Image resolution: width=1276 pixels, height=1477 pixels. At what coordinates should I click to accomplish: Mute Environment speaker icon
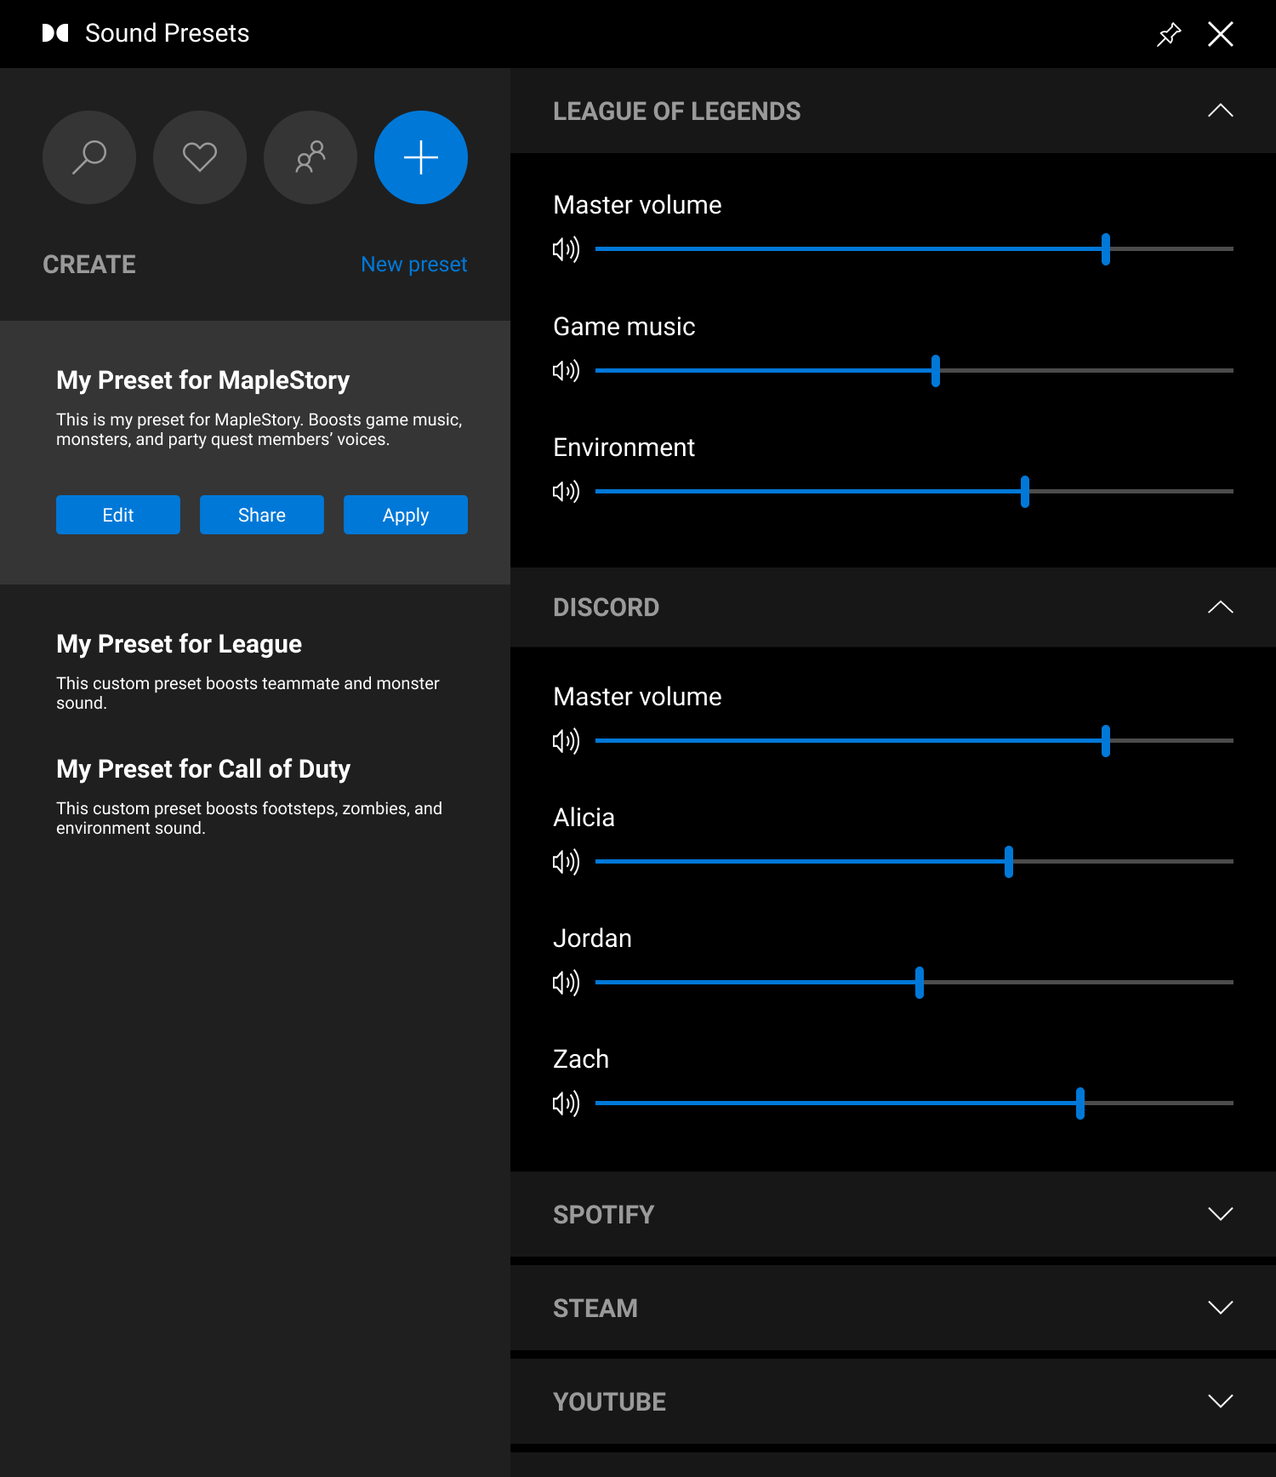566,492
